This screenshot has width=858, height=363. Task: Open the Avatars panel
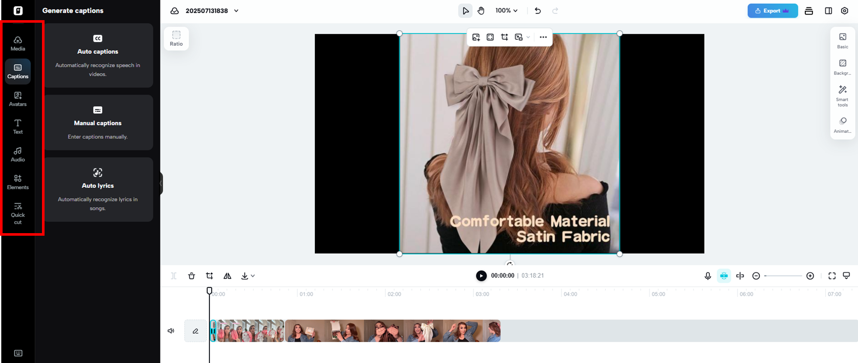(x=18, y=99)
